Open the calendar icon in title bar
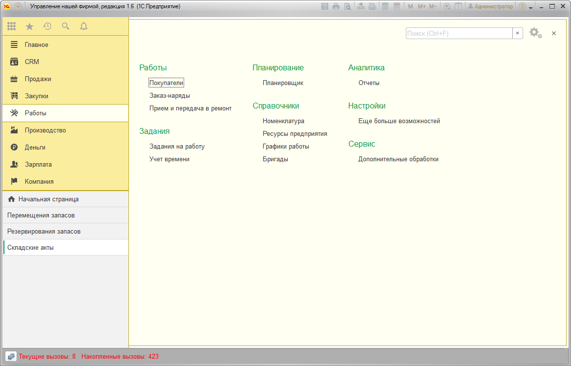This screenshot has height=366, width=571. tap(397, 6)
